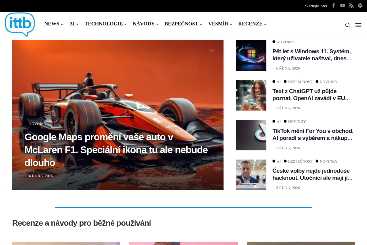Click the ittb logo
This screenshot has height=245, width=367.
[x=20, y=24]
